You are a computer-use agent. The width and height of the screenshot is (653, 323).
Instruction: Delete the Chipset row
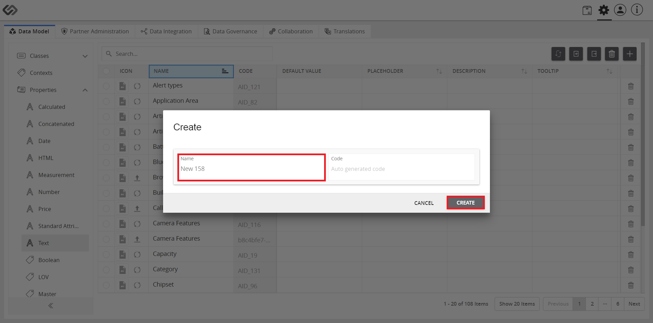coord(631,285)
